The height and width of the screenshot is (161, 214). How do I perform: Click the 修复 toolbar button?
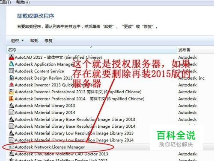48,41
